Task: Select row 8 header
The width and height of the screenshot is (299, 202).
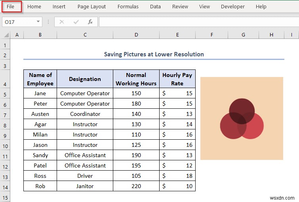Action: click(x=5, y=125)
